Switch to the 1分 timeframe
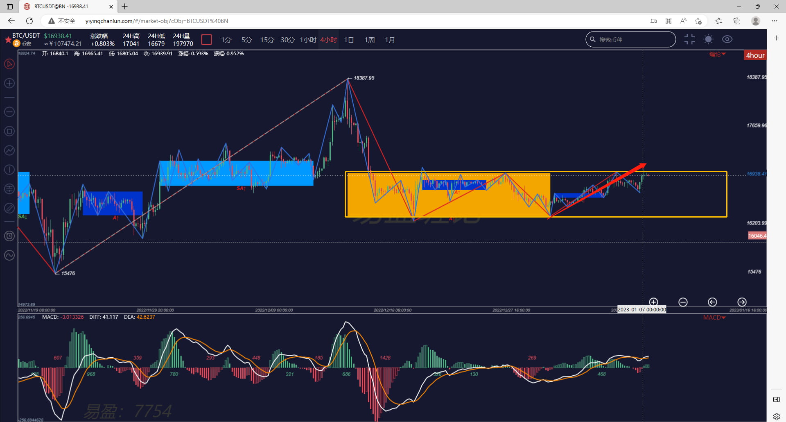Screen dimensions: 786x422 (226, 40)
